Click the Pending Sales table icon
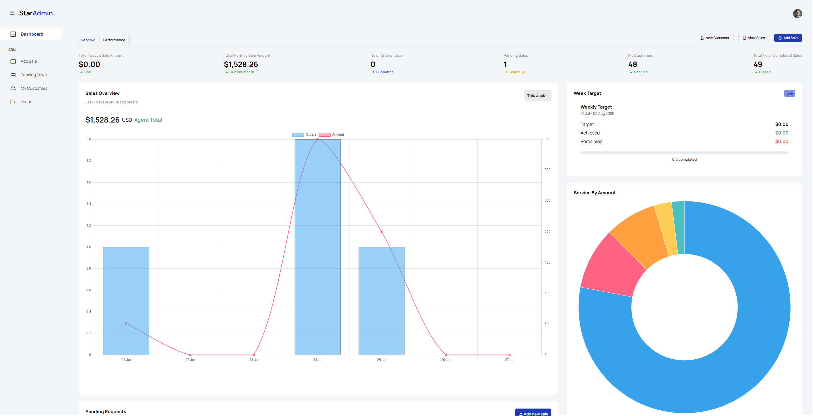Viewport: 813px width, 416px height. click(13, 75)
